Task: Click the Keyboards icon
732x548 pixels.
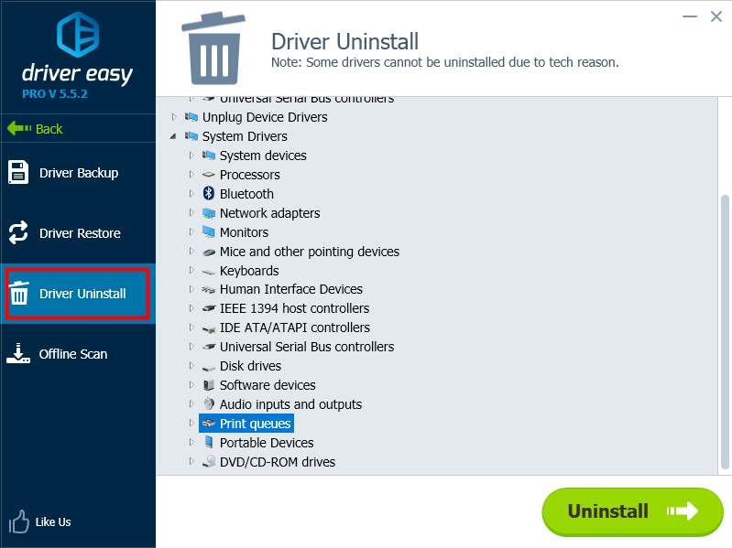Action: [x=209, y=271]
